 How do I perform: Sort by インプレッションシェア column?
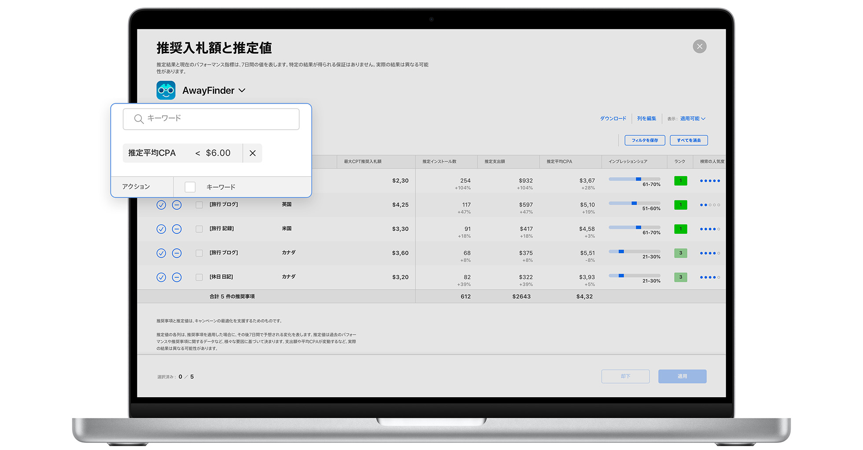(x=628, y=161)
